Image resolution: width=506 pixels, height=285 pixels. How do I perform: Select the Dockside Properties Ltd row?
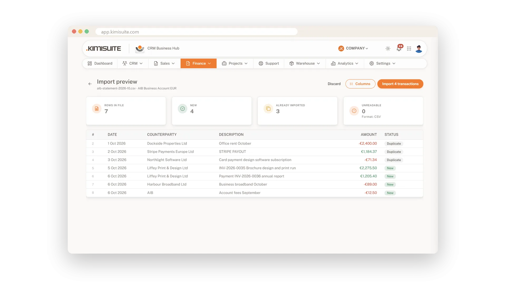pos(255,144)
